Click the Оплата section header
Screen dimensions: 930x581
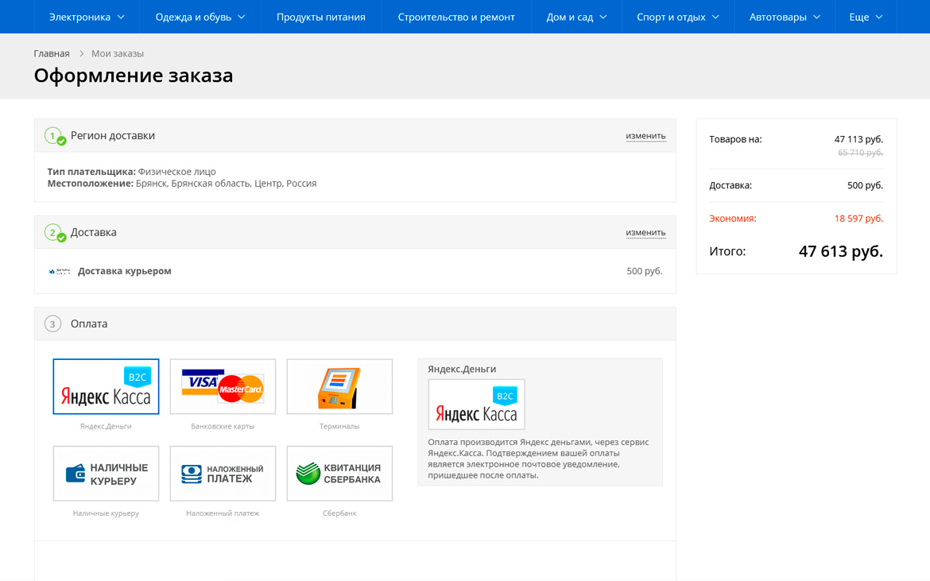point(355,323)
